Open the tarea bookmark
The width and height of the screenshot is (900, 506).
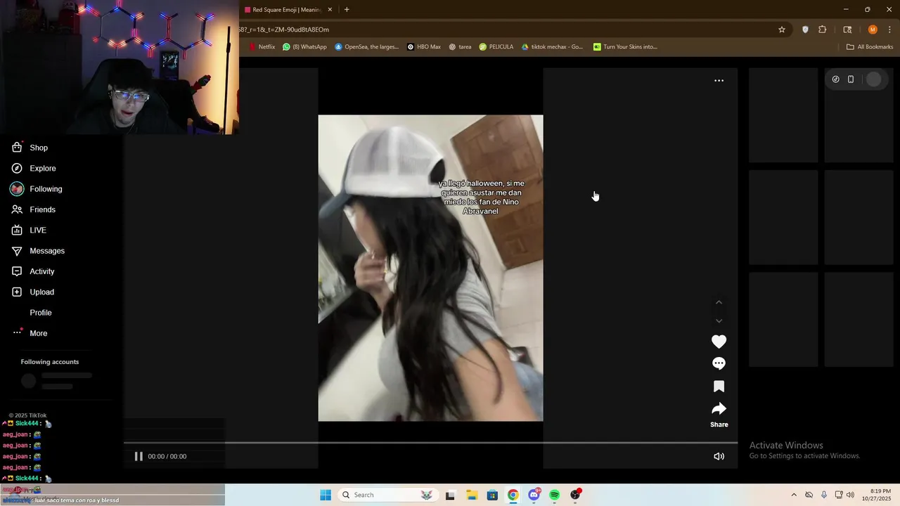pyautogui.click(x=460, y=47)
